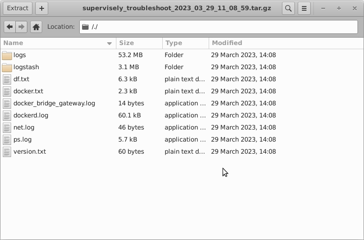Open the hamburger menu
The image size is (364, 240).
click(x=304, y=8)
